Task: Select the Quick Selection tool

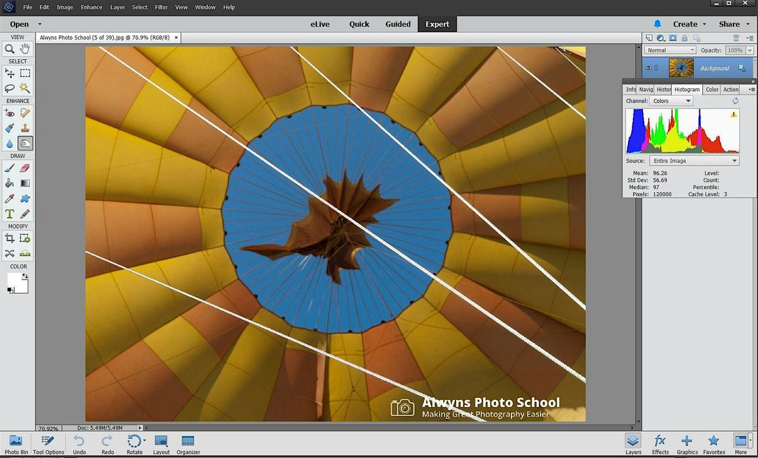Action: coord(25,88)
